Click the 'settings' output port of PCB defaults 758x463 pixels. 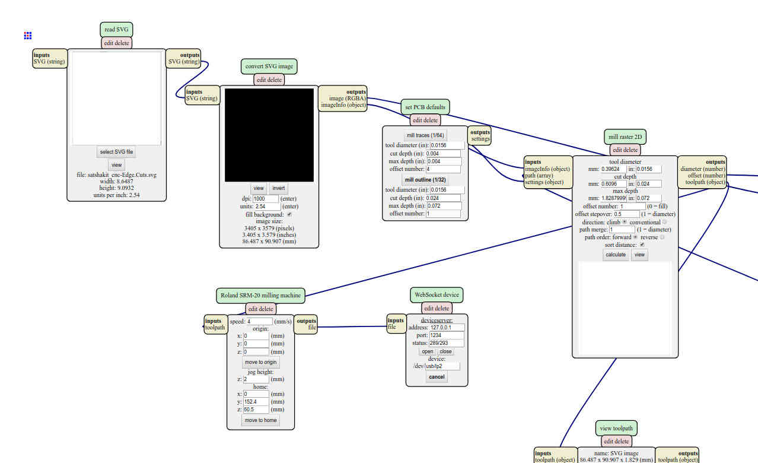coord(480,139)
